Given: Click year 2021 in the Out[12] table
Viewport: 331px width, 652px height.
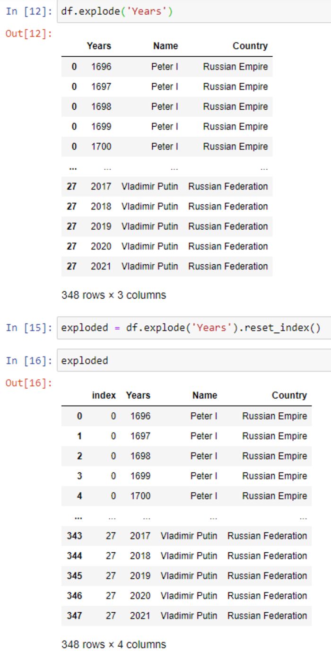Looking at the screenshot, I should coord(101,266).
